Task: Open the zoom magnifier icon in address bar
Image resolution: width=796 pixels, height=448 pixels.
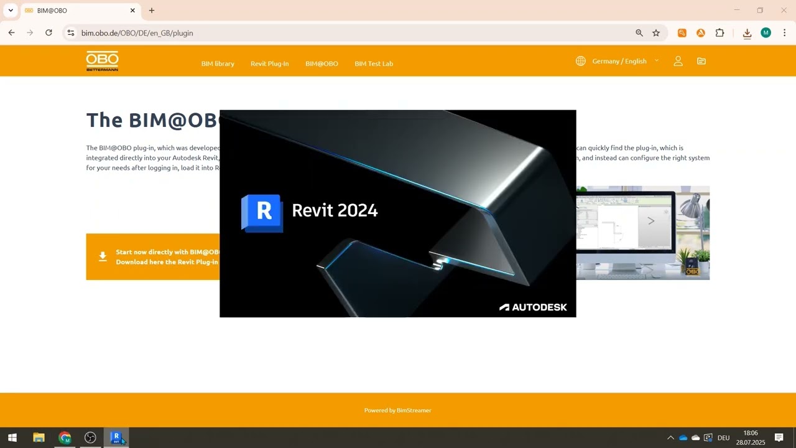Action: pyautogui.click(x=639, y=33)
